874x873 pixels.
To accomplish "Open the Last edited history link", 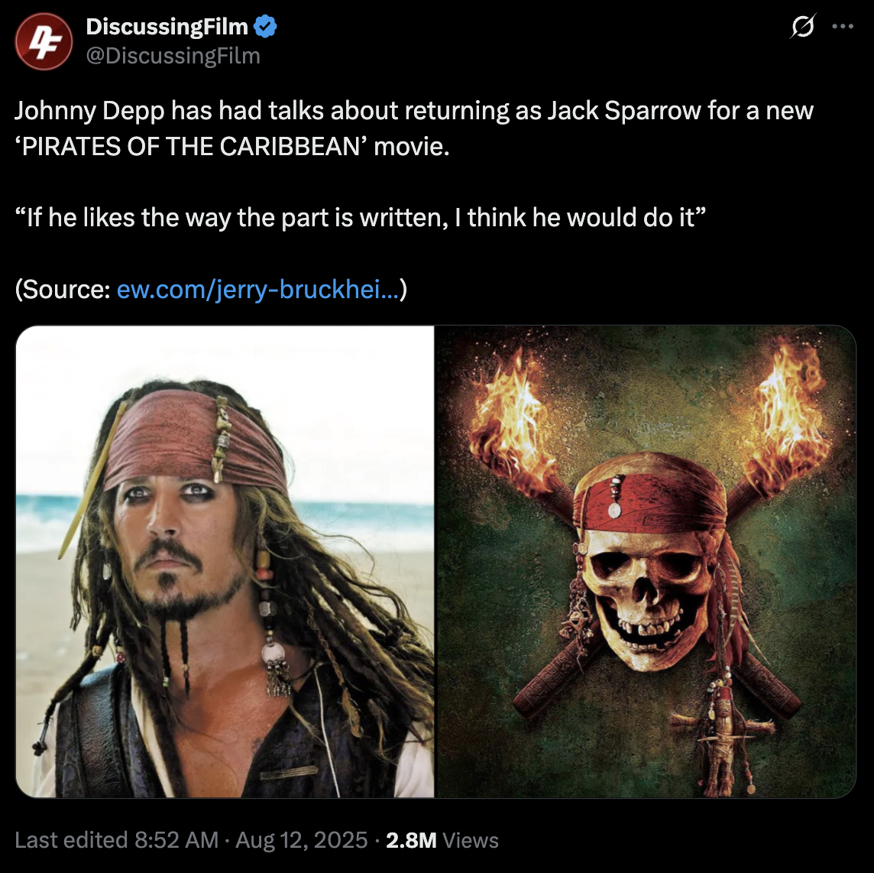I will (71, 839).
